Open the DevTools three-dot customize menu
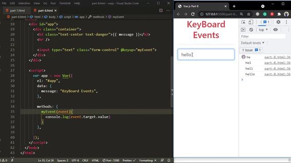 pos(286,22)
